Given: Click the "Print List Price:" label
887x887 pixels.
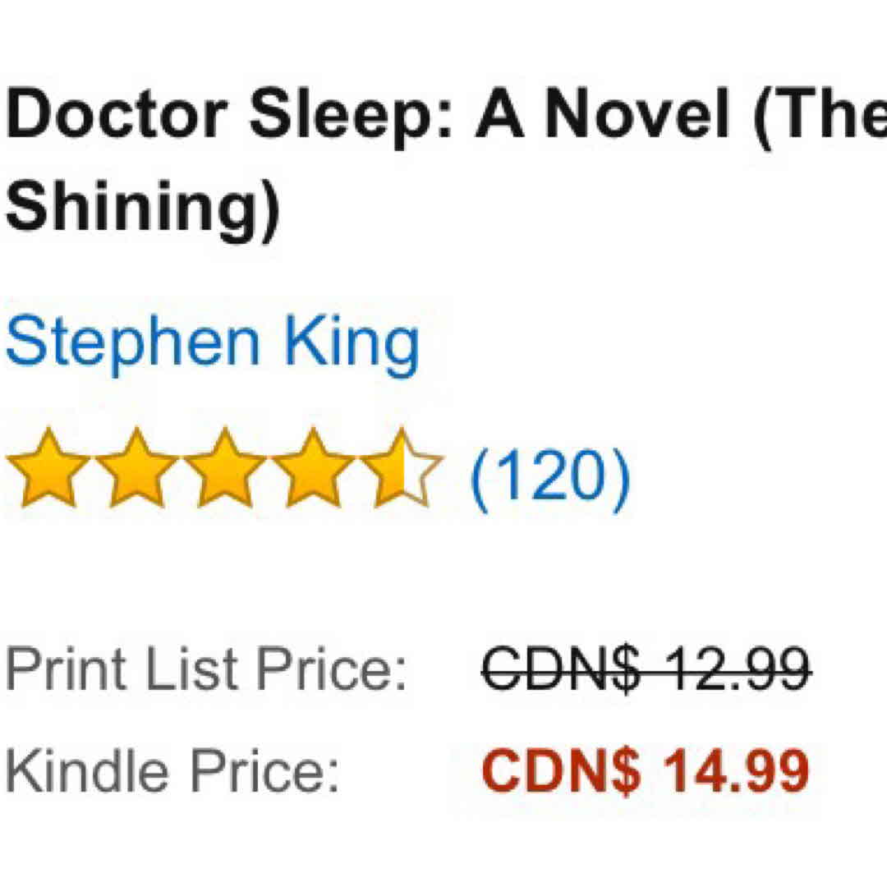Looking at the screenshot, I should 205,669.
